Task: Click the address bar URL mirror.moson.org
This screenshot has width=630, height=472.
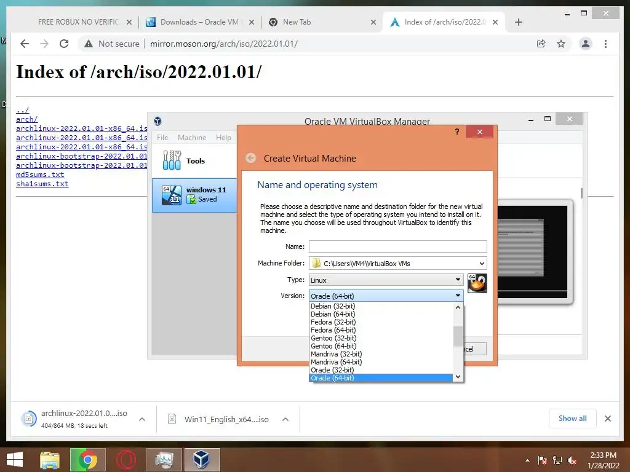Action: [x=224, y=44]
